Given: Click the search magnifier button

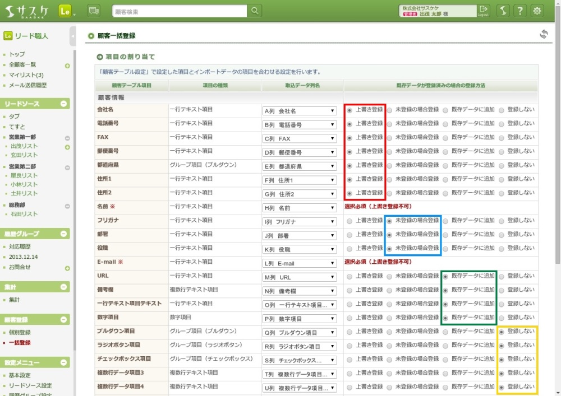Looking at the screenshot, I should 255,11.
